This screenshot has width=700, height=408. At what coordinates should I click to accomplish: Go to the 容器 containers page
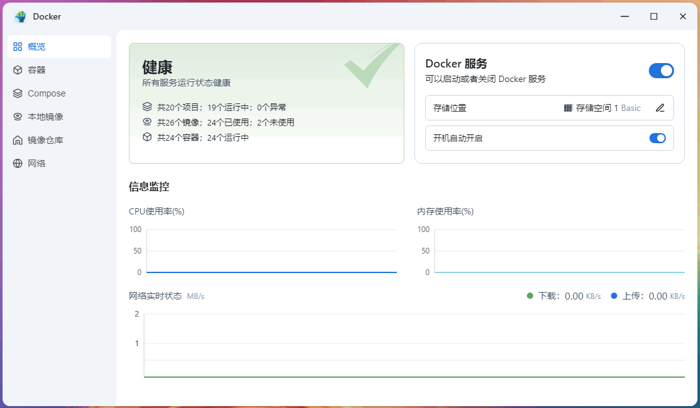pos(59,70)
